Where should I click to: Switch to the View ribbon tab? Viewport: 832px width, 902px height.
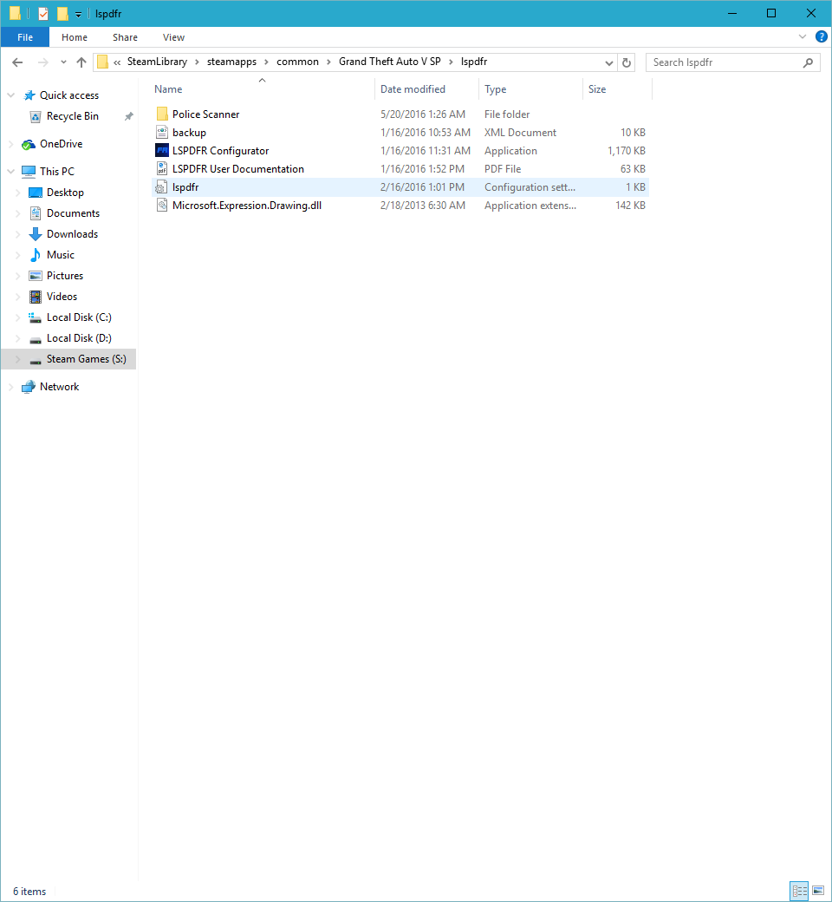pyautogui.click(x=173, y=36)
